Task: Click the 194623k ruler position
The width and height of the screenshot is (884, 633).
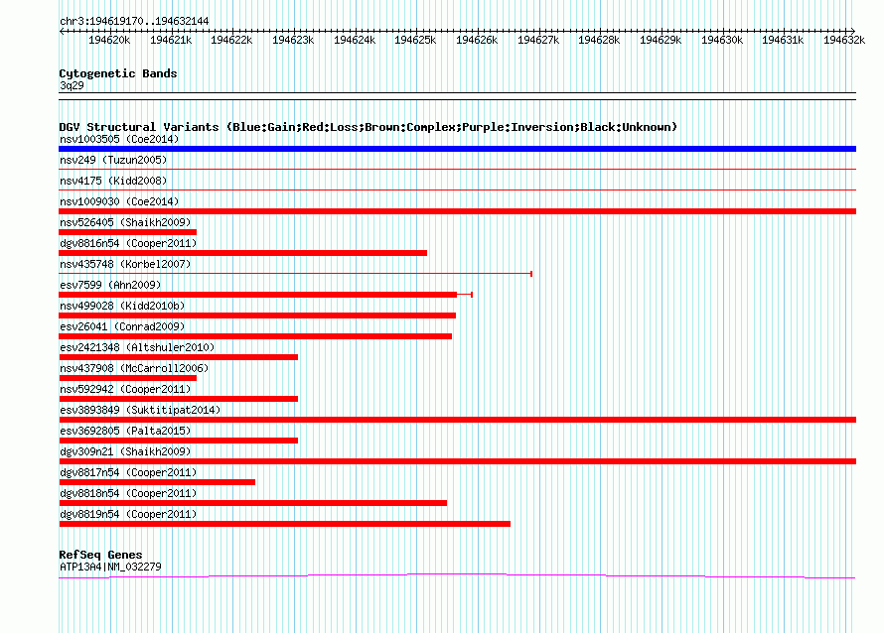Action: pyautogui.click(x=293, y=40)
